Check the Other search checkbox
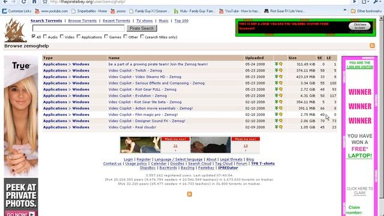 click(125, 37)
